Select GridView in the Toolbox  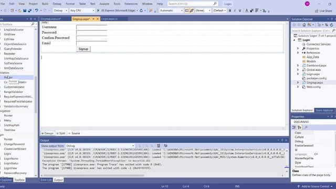(x=9, y=34)
